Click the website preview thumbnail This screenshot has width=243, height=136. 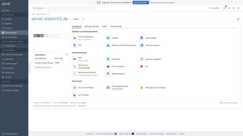[x=51, y=38]
